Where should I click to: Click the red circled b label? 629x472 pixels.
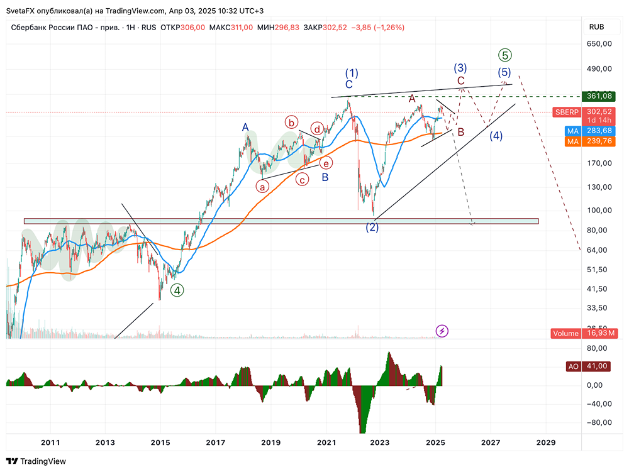(x=292, y=122)
